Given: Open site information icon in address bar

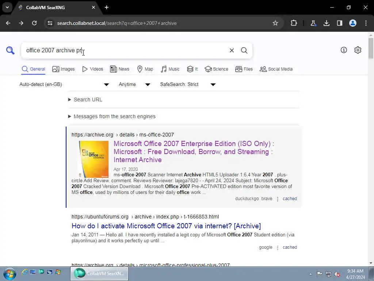Looking at the screenshot, I should [x=50, y=23].
